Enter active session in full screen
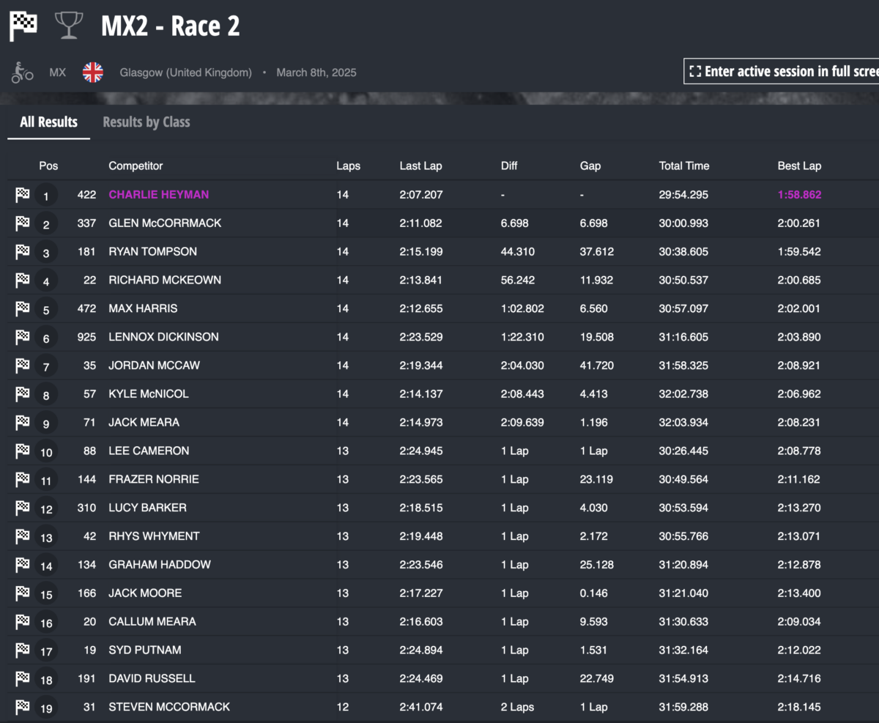 782,71
